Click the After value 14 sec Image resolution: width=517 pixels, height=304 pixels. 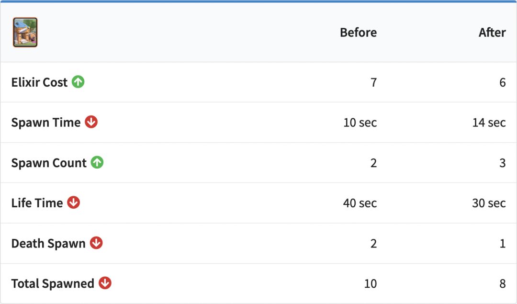click(x=489, y=123)
